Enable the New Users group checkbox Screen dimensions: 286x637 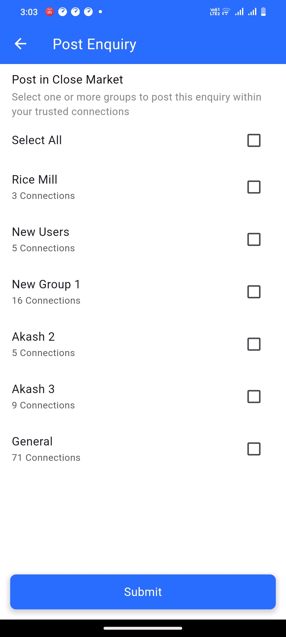coord(254,239)
